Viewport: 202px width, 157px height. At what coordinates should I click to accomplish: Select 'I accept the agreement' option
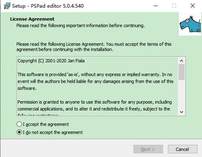43,124
